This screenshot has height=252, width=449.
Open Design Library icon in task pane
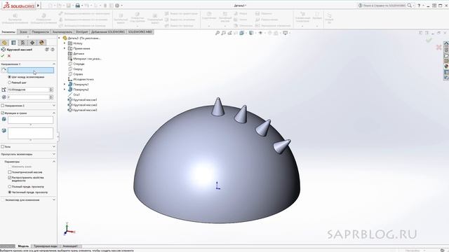446,50
